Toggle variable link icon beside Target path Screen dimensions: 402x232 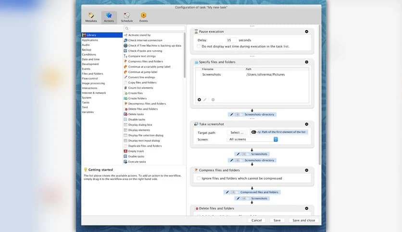coord(254,132)
